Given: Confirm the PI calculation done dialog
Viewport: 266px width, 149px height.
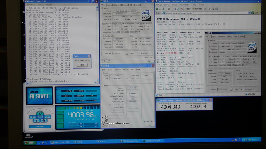Looking at the screenshot, I should tap(82, 65).
